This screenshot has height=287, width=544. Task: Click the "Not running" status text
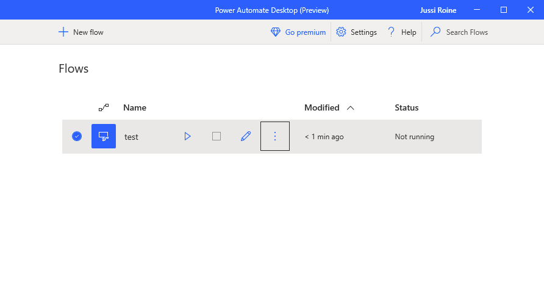pos(415,137)
